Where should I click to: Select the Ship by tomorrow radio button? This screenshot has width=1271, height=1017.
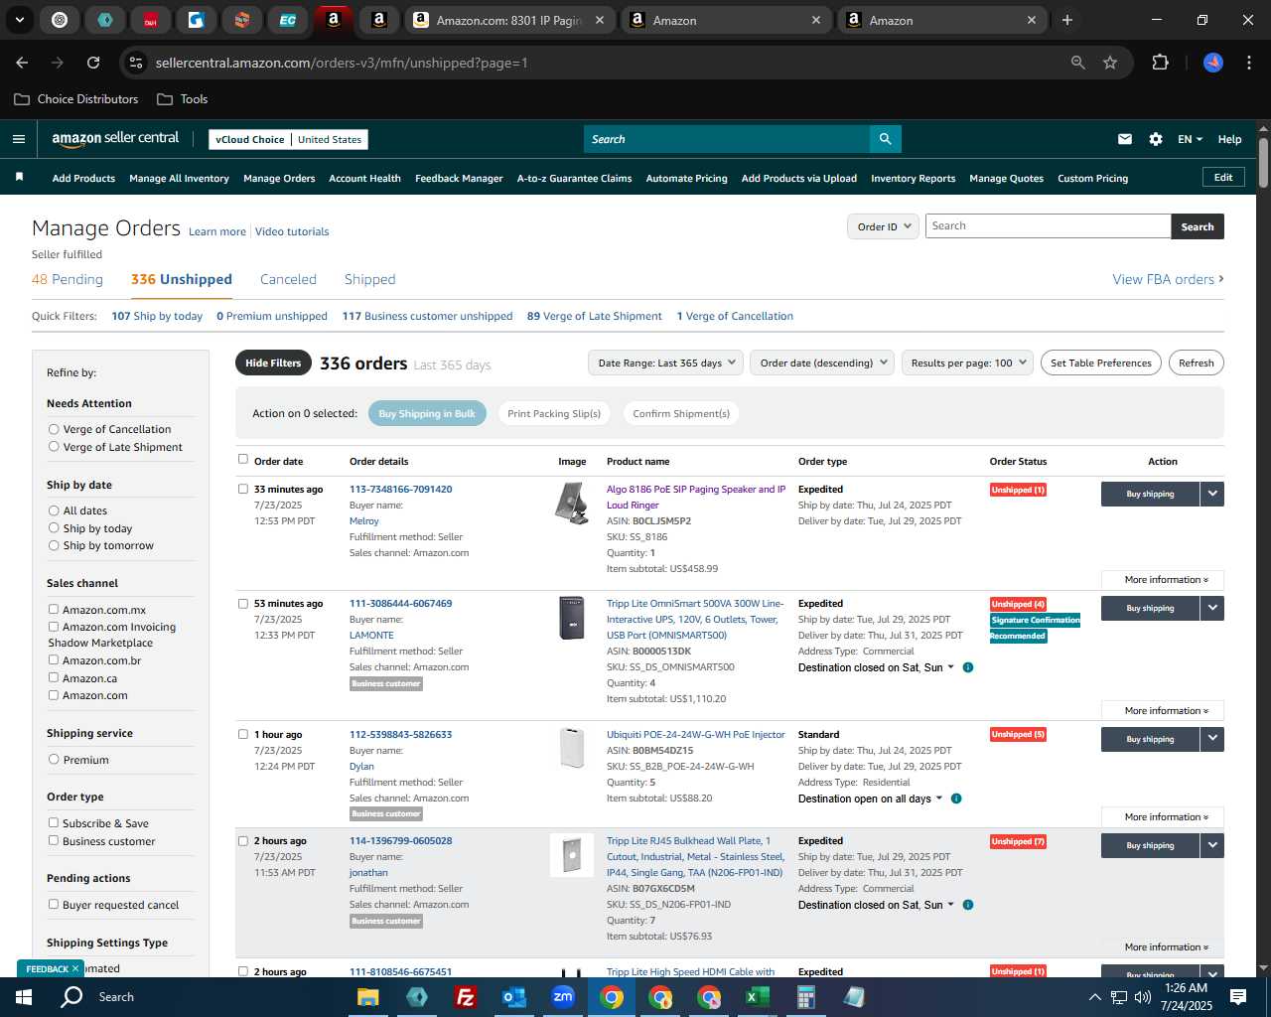tap(54, 545)
